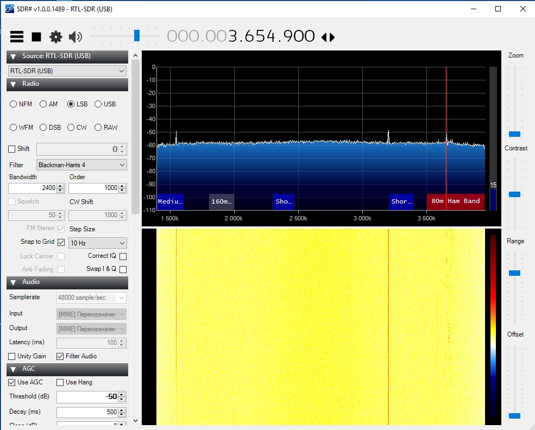Screen dimensions: 535x430
Task: Click the 80m Ham Band label
Action: pos(456,201)
